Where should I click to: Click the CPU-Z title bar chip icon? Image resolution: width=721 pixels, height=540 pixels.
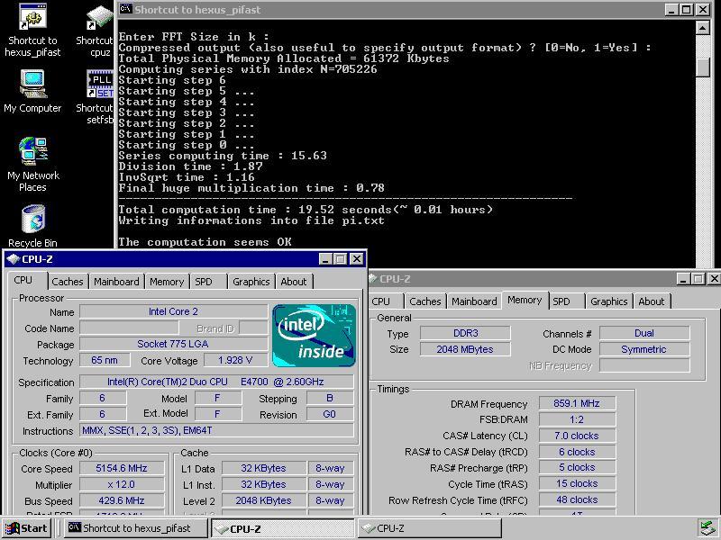click(x=14, y=259)
